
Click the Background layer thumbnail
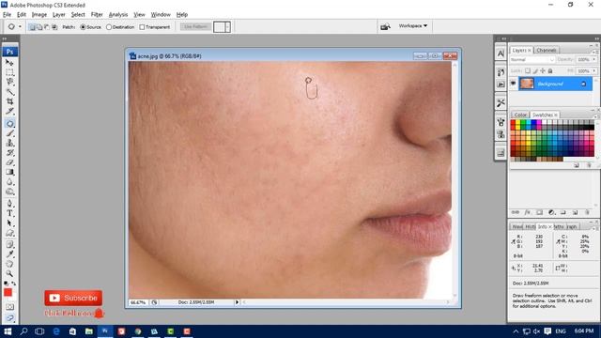527,84
